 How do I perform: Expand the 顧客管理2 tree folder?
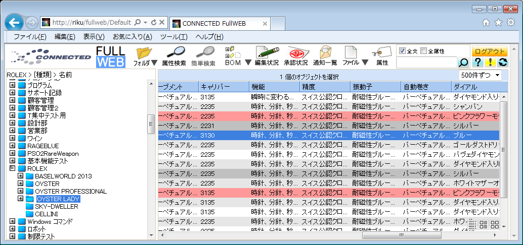(12, 108)
